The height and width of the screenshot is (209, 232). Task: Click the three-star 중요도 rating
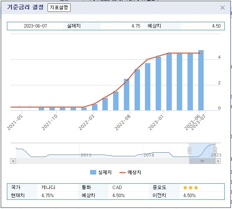pos(191,188)
